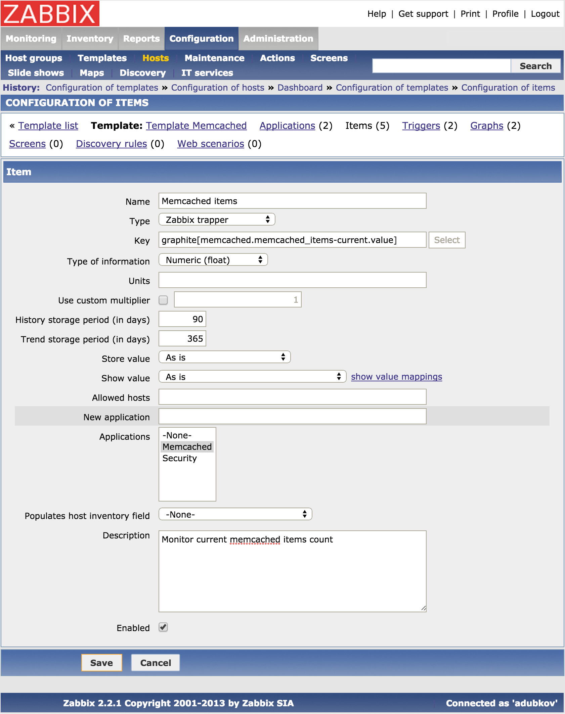Switch to the Monitoring tab

[x=31, y=38]
